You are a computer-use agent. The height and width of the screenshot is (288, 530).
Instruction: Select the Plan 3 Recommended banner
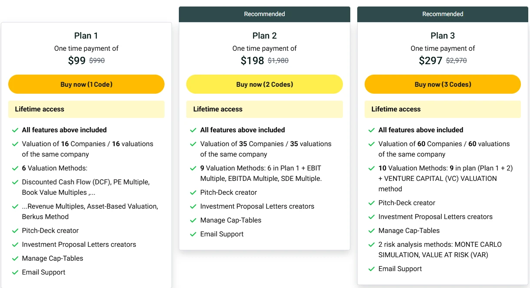(443, 14)
